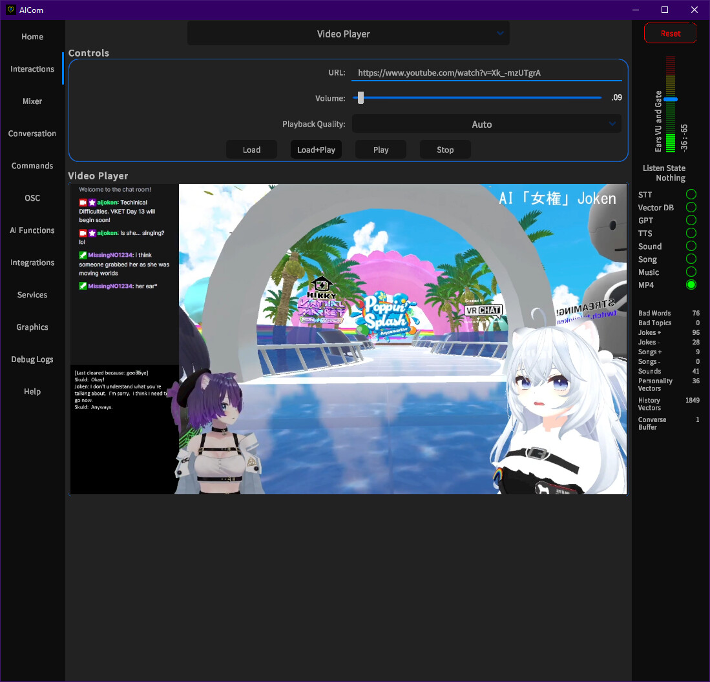710x682 pixels.
Task: Switch to the AI Functions section
Action: (32, 230)
